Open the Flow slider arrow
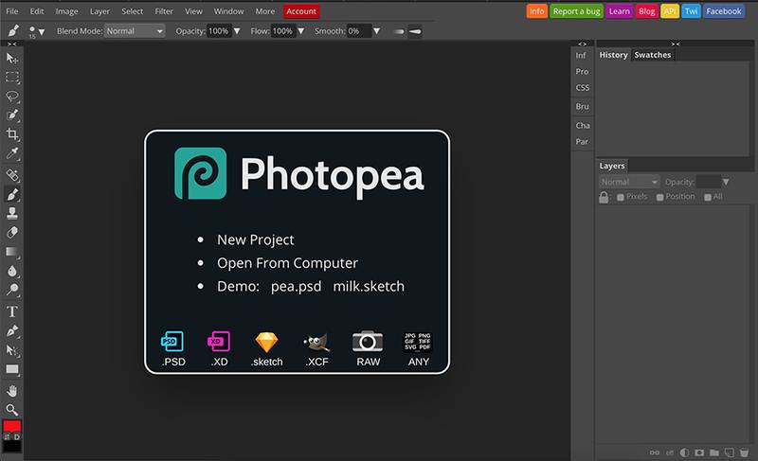This screenshot has width=758, height=461. point(300,31)
